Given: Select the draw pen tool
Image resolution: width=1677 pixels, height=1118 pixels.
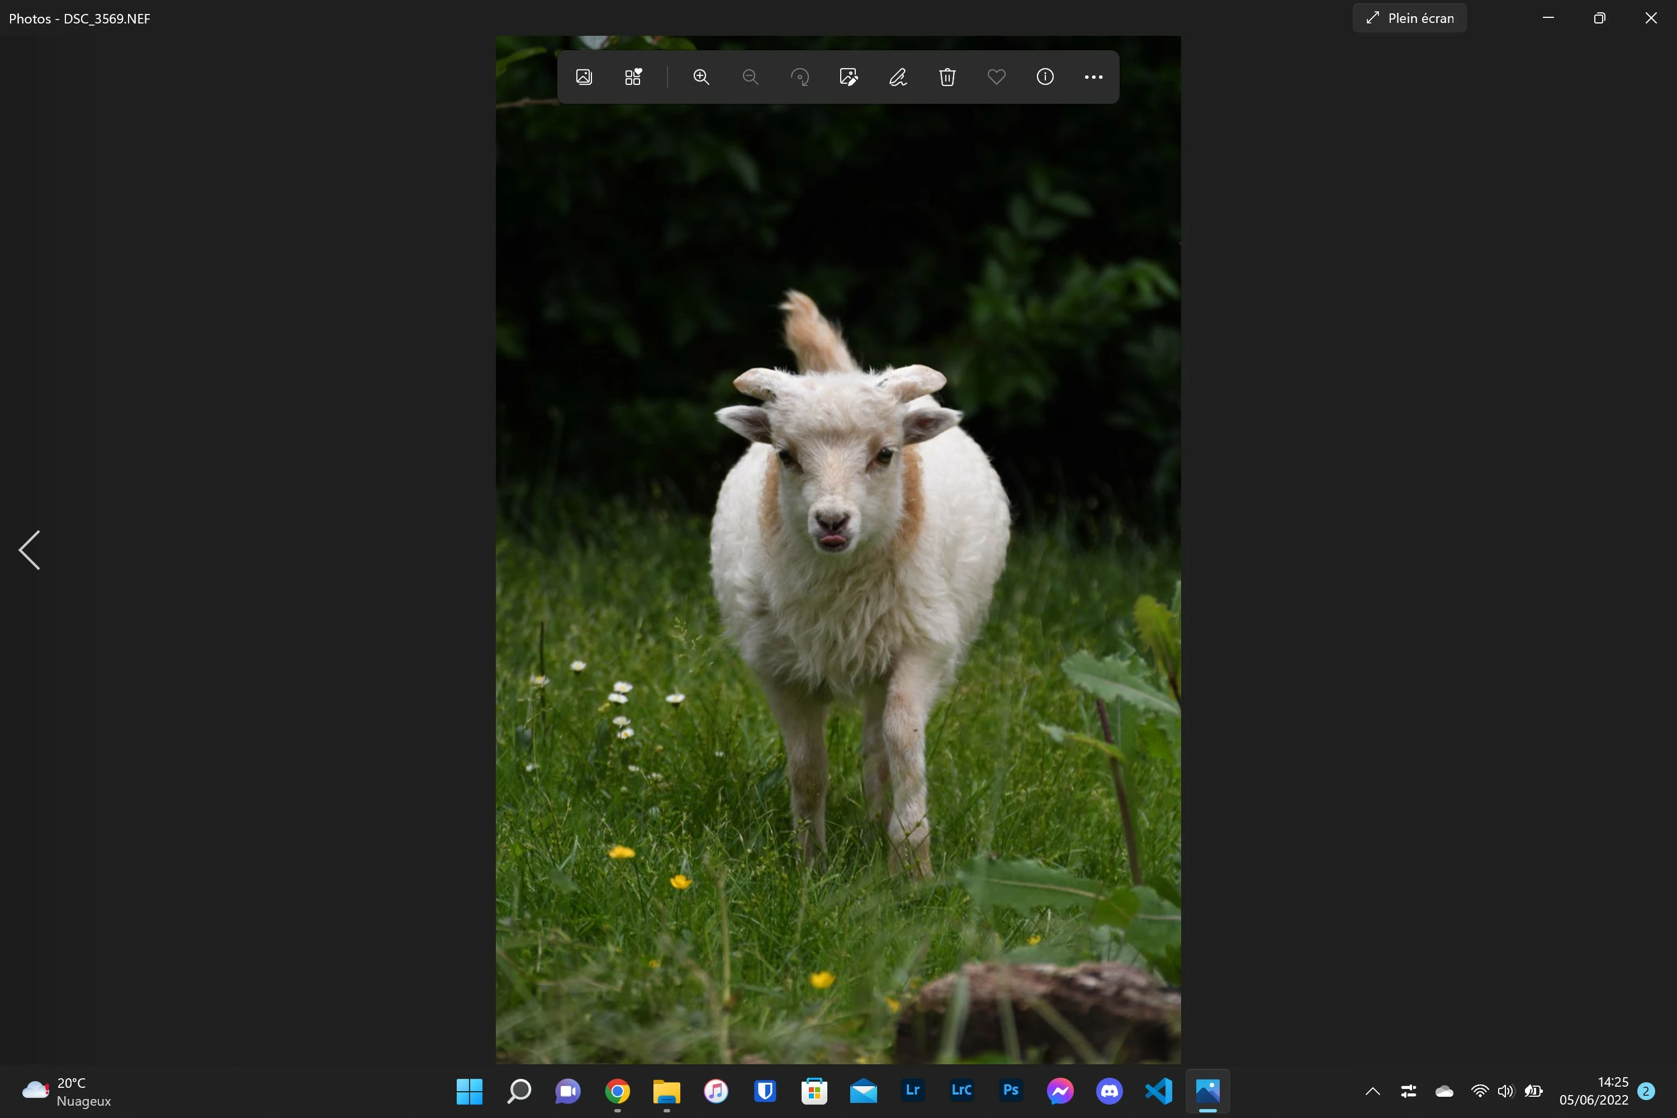Looking at the screenshot, I should 898,77.
